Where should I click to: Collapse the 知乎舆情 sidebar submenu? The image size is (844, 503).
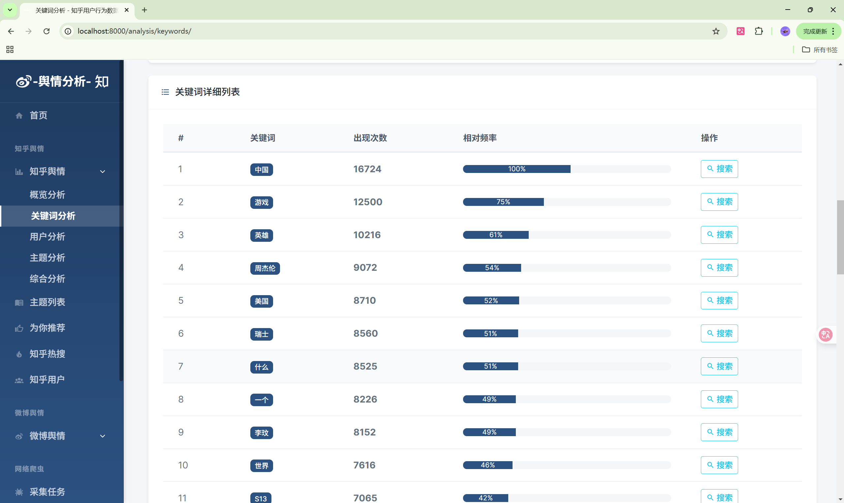[x=103, y=172]
